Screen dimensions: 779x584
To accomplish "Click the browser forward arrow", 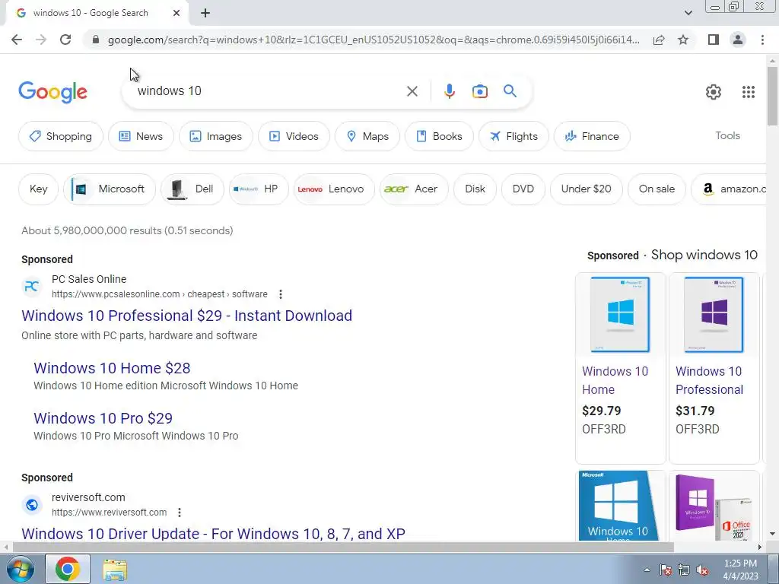I will pyautogui.click(x=41, y=40).
